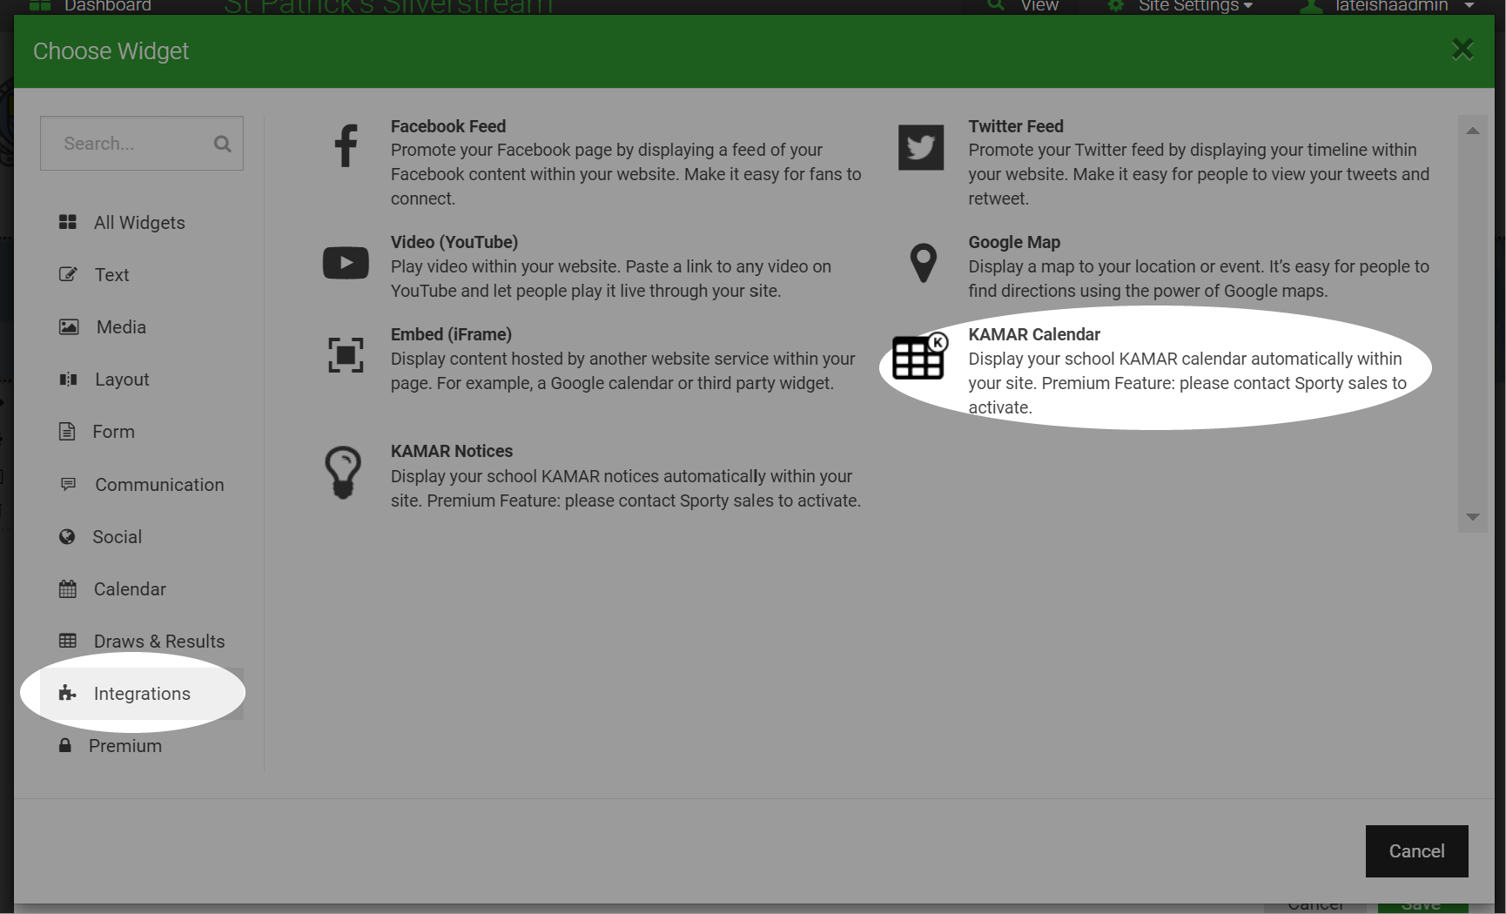
Task: Choose the KAMAR Calendar widget title
Action: (x=1034, y=334)
